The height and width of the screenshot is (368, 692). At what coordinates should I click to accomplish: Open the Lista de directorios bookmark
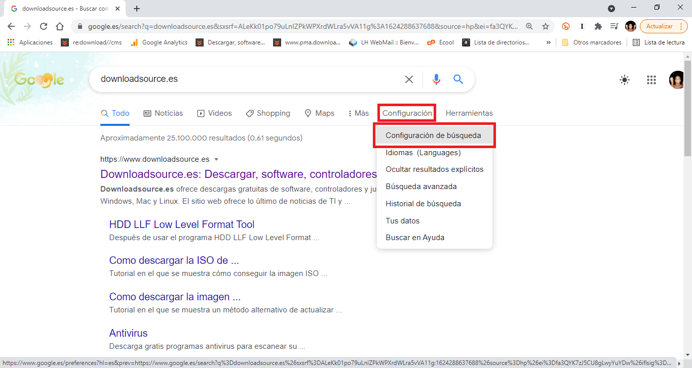pos(496,42)
